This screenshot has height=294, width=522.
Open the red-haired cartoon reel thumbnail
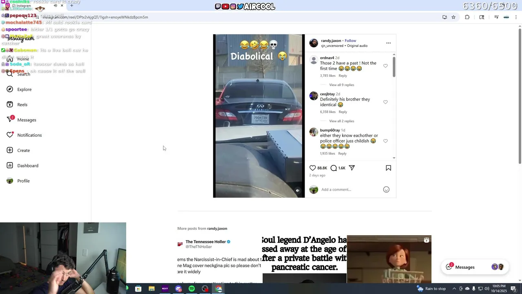pos(389,259)
